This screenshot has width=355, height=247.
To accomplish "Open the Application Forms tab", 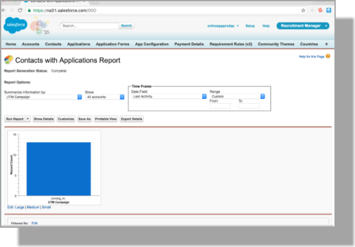I will (x=112, y=44).
